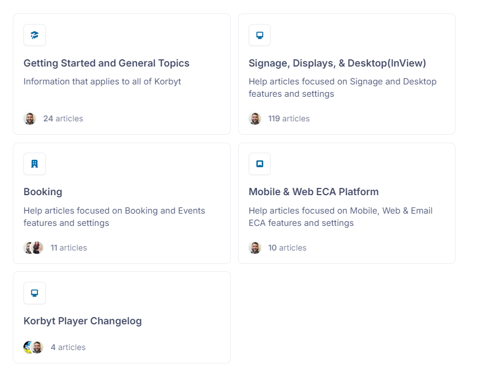Click the graduation cap icon for Getting Started
The height and width of the screenshot is (378, 479).
click(35, 35)
